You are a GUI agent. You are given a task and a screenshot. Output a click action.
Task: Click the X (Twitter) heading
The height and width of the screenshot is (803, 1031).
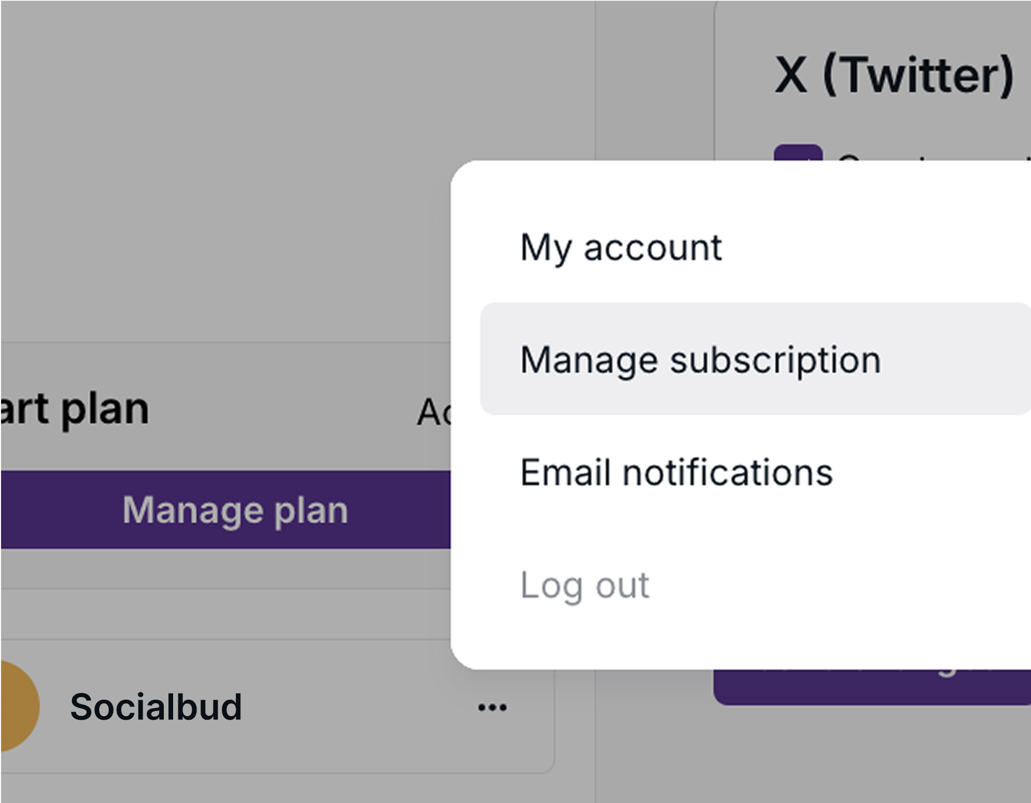coord(895,75)
